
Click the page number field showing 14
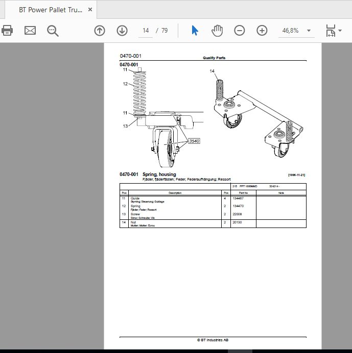tap(146, 31)
